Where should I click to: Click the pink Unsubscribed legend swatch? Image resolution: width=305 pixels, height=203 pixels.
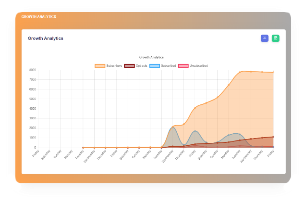tap(183, 65)
